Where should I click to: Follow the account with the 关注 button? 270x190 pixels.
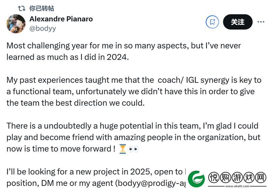click(x=238, y=22)
